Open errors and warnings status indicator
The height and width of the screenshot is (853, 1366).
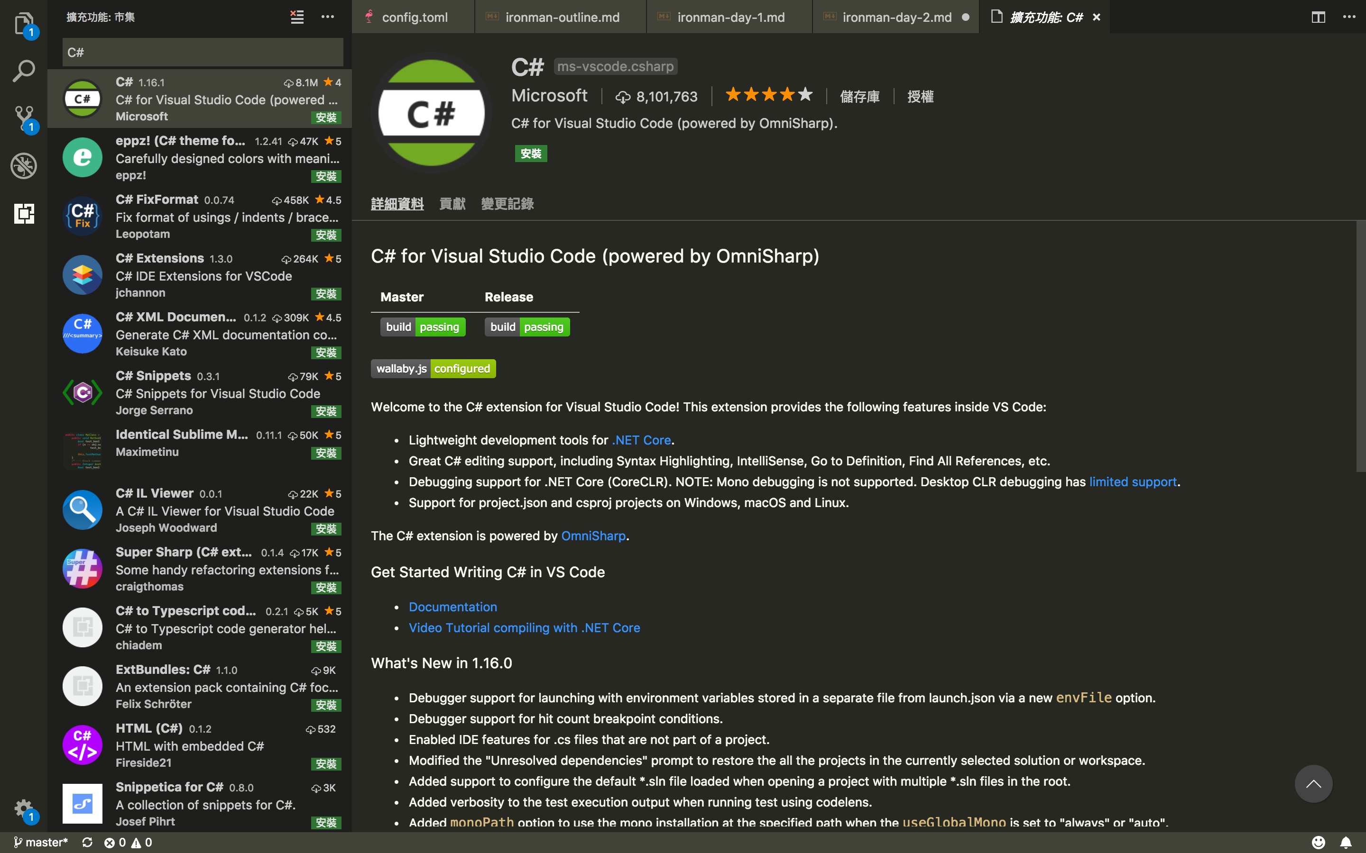[x=128, y=842]
